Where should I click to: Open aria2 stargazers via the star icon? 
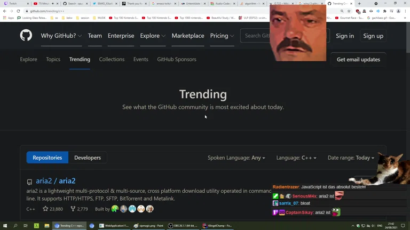click(45, 209)
